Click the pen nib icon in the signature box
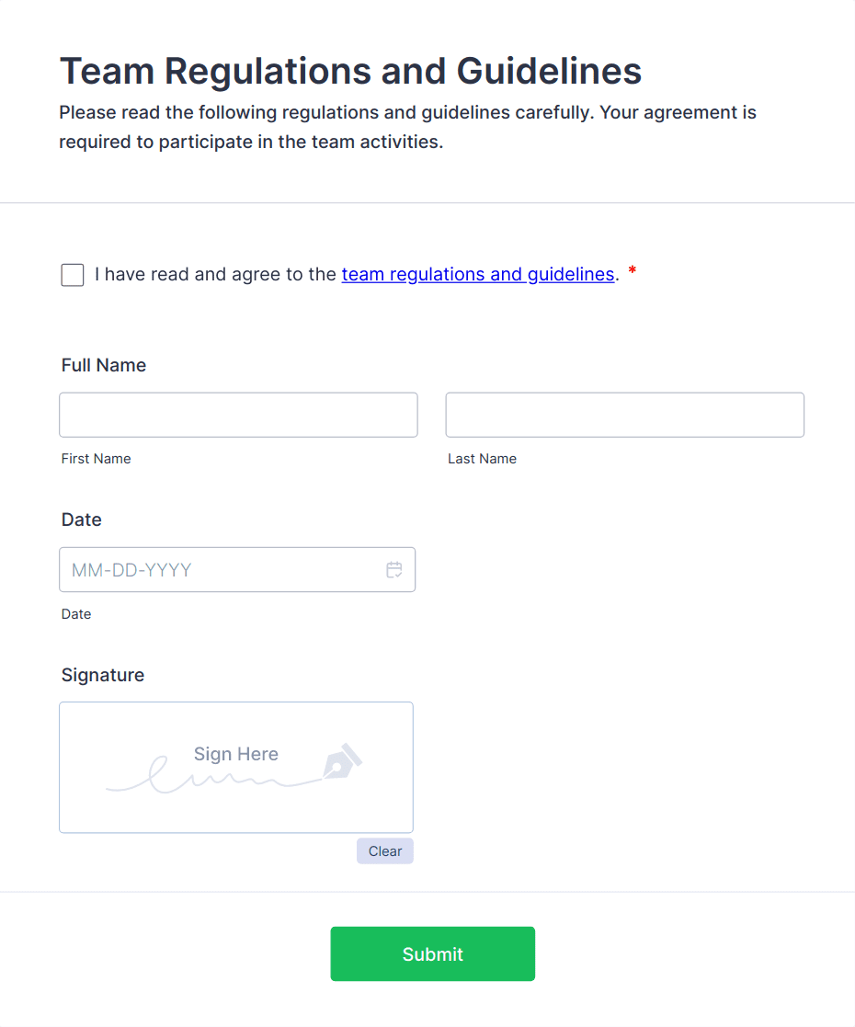 (x=342, y=761)
